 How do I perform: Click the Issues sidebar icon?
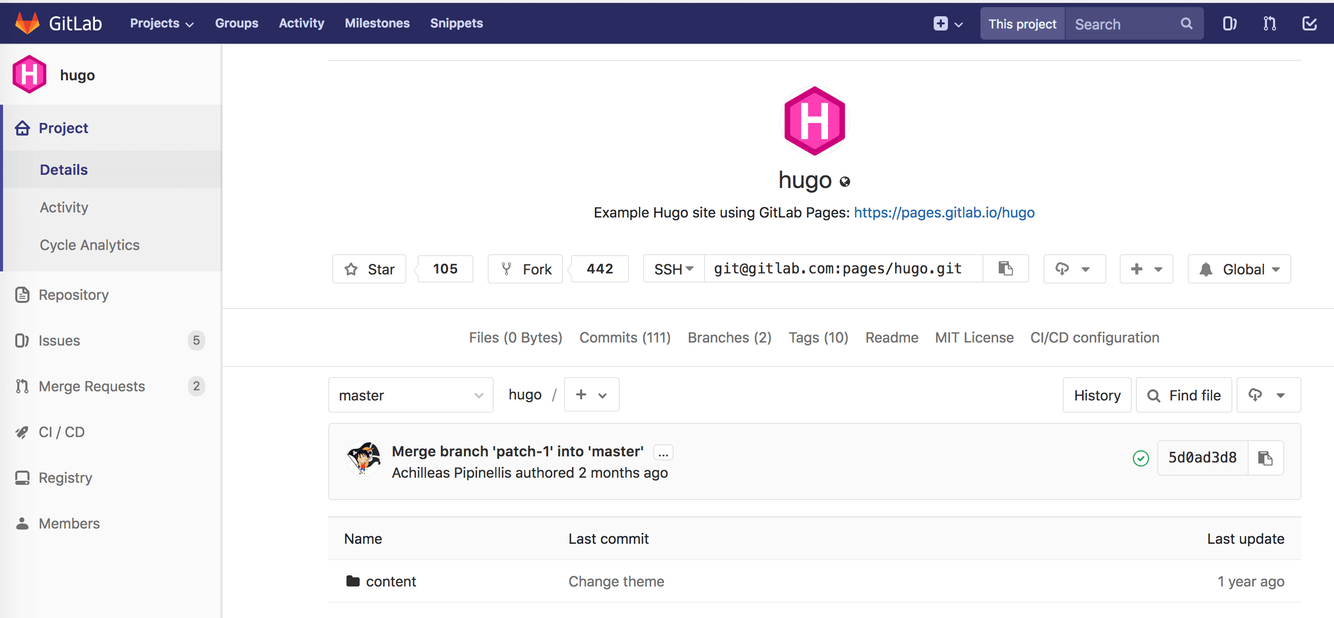[x=22, y=341]
